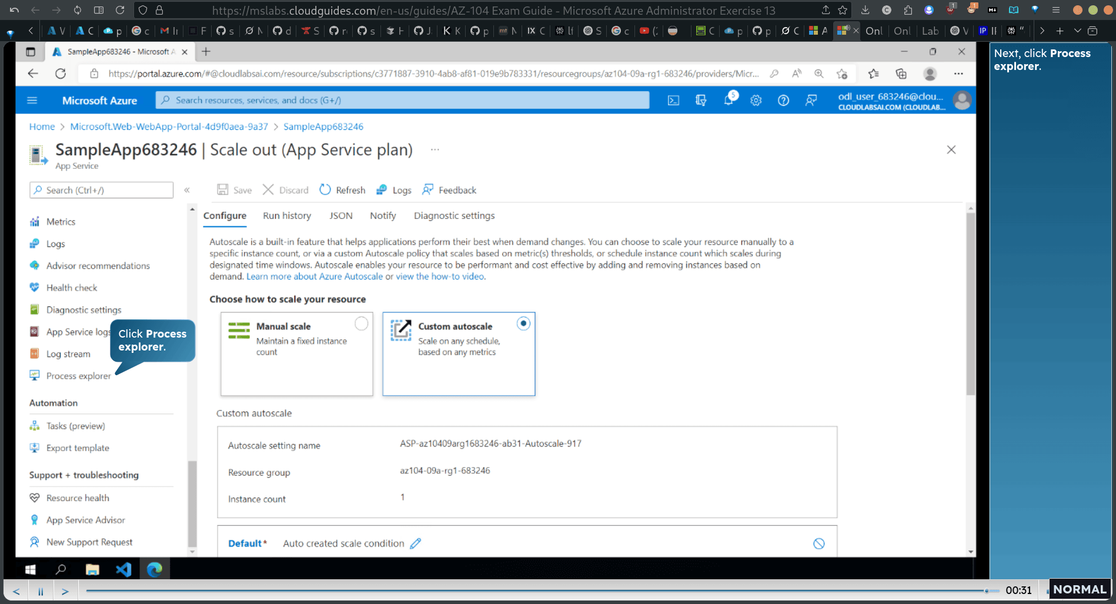Open Cloud Shell from Azure header

point(673,101)
